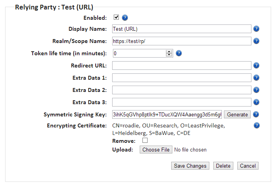Click into the Display Name field
Screen dimensions: 279x189
point(181,29)
